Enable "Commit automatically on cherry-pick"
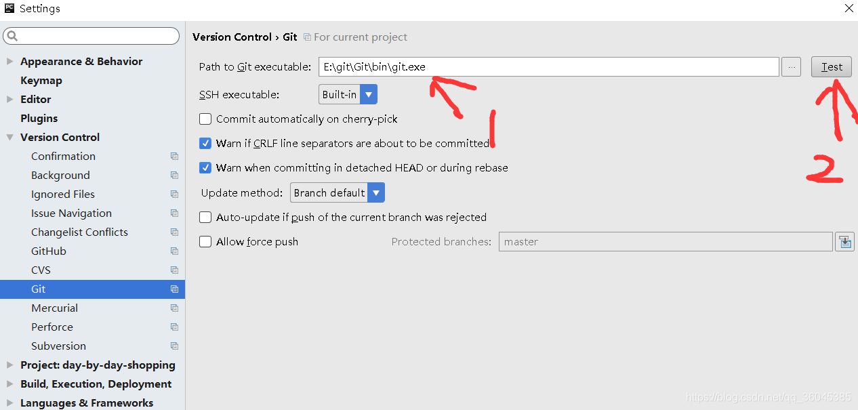 (205, 119)
